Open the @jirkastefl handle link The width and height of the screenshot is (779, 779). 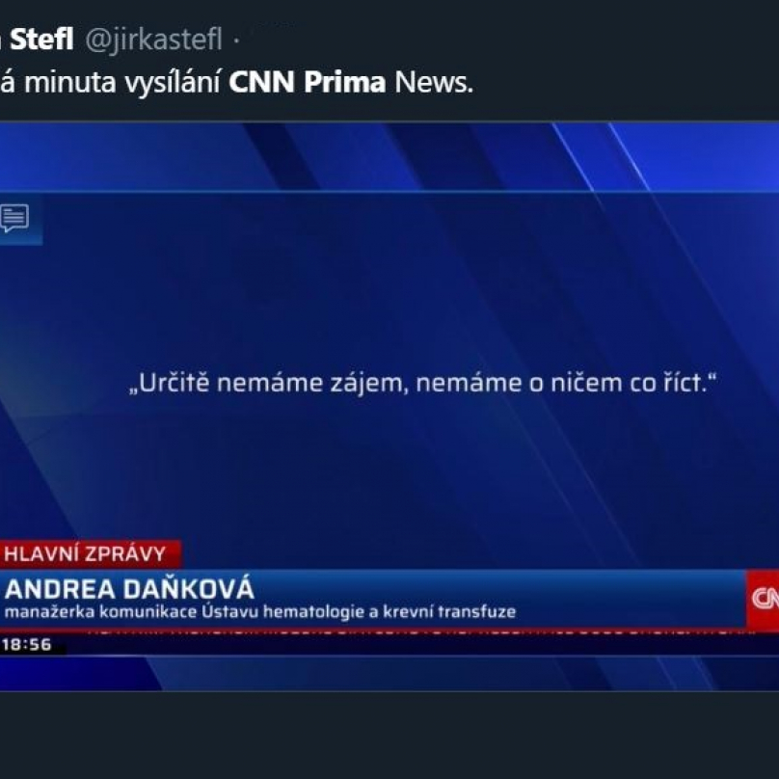pos(153,40)
